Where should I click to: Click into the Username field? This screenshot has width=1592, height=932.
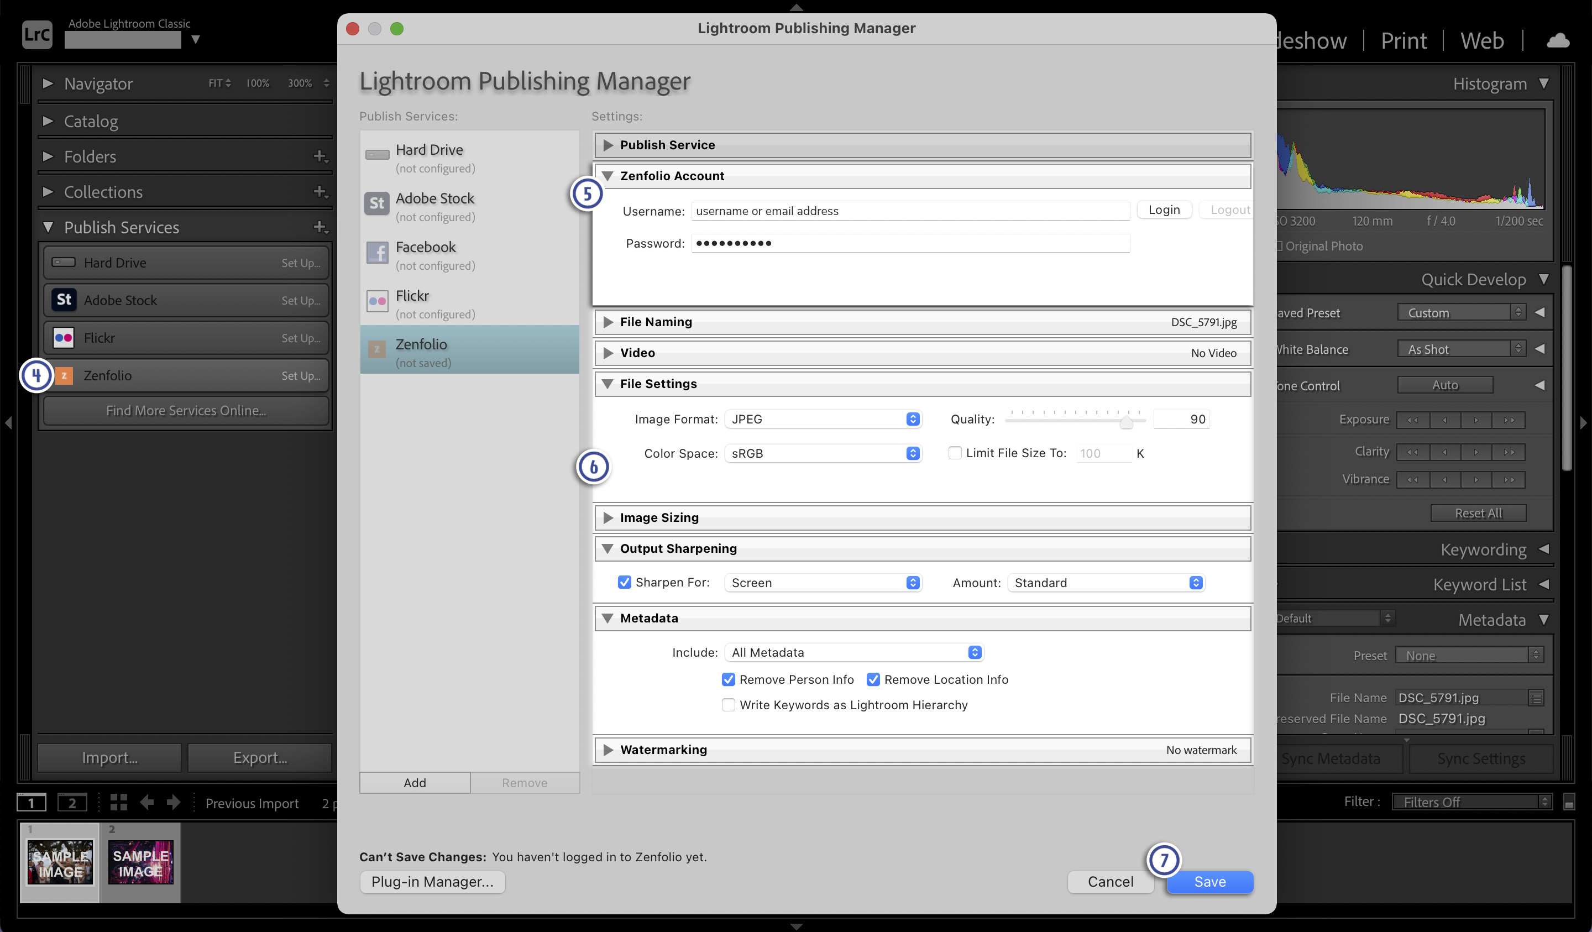click(910, 211)
